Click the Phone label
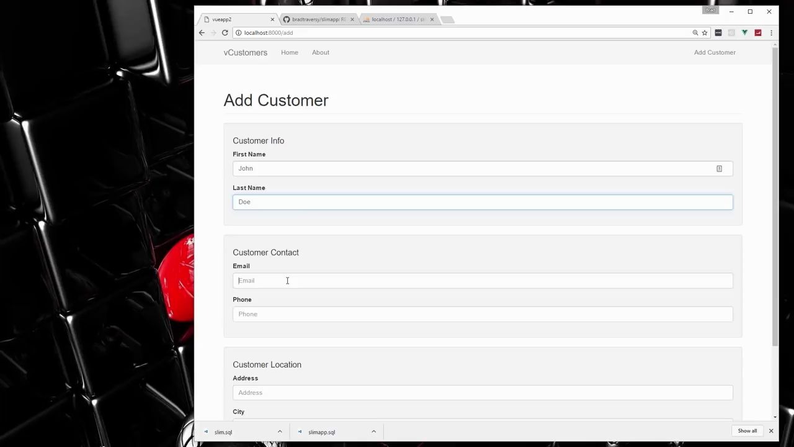The image size is (794, 447). click(242, 299)
